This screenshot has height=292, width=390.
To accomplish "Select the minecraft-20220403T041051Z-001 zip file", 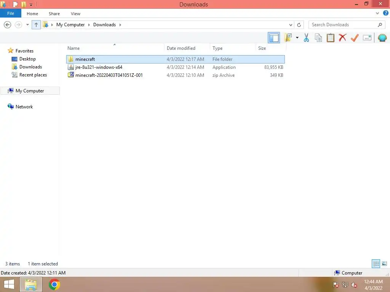I will coord(175,75).
